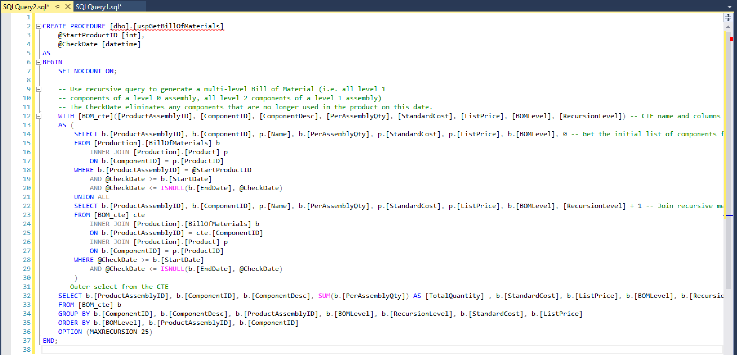Click FROM [BOM_cte] cte on line 23
The width and height of the screenshot is (737, 355).
109,215
